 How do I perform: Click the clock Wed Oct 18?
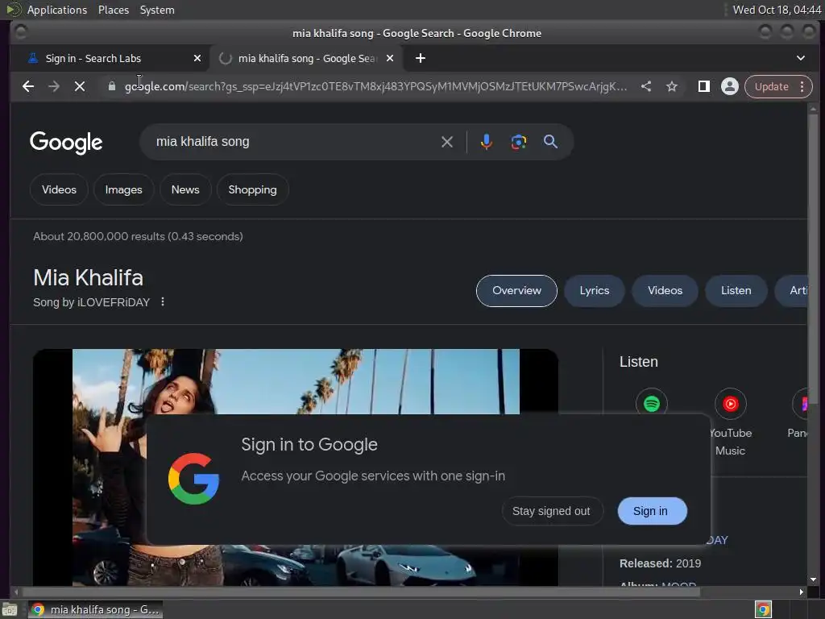777,10
